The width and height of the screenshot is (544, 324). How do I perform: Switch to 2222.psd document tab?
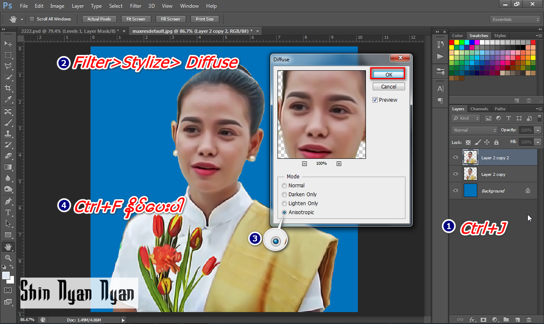[x=72, y=31]
